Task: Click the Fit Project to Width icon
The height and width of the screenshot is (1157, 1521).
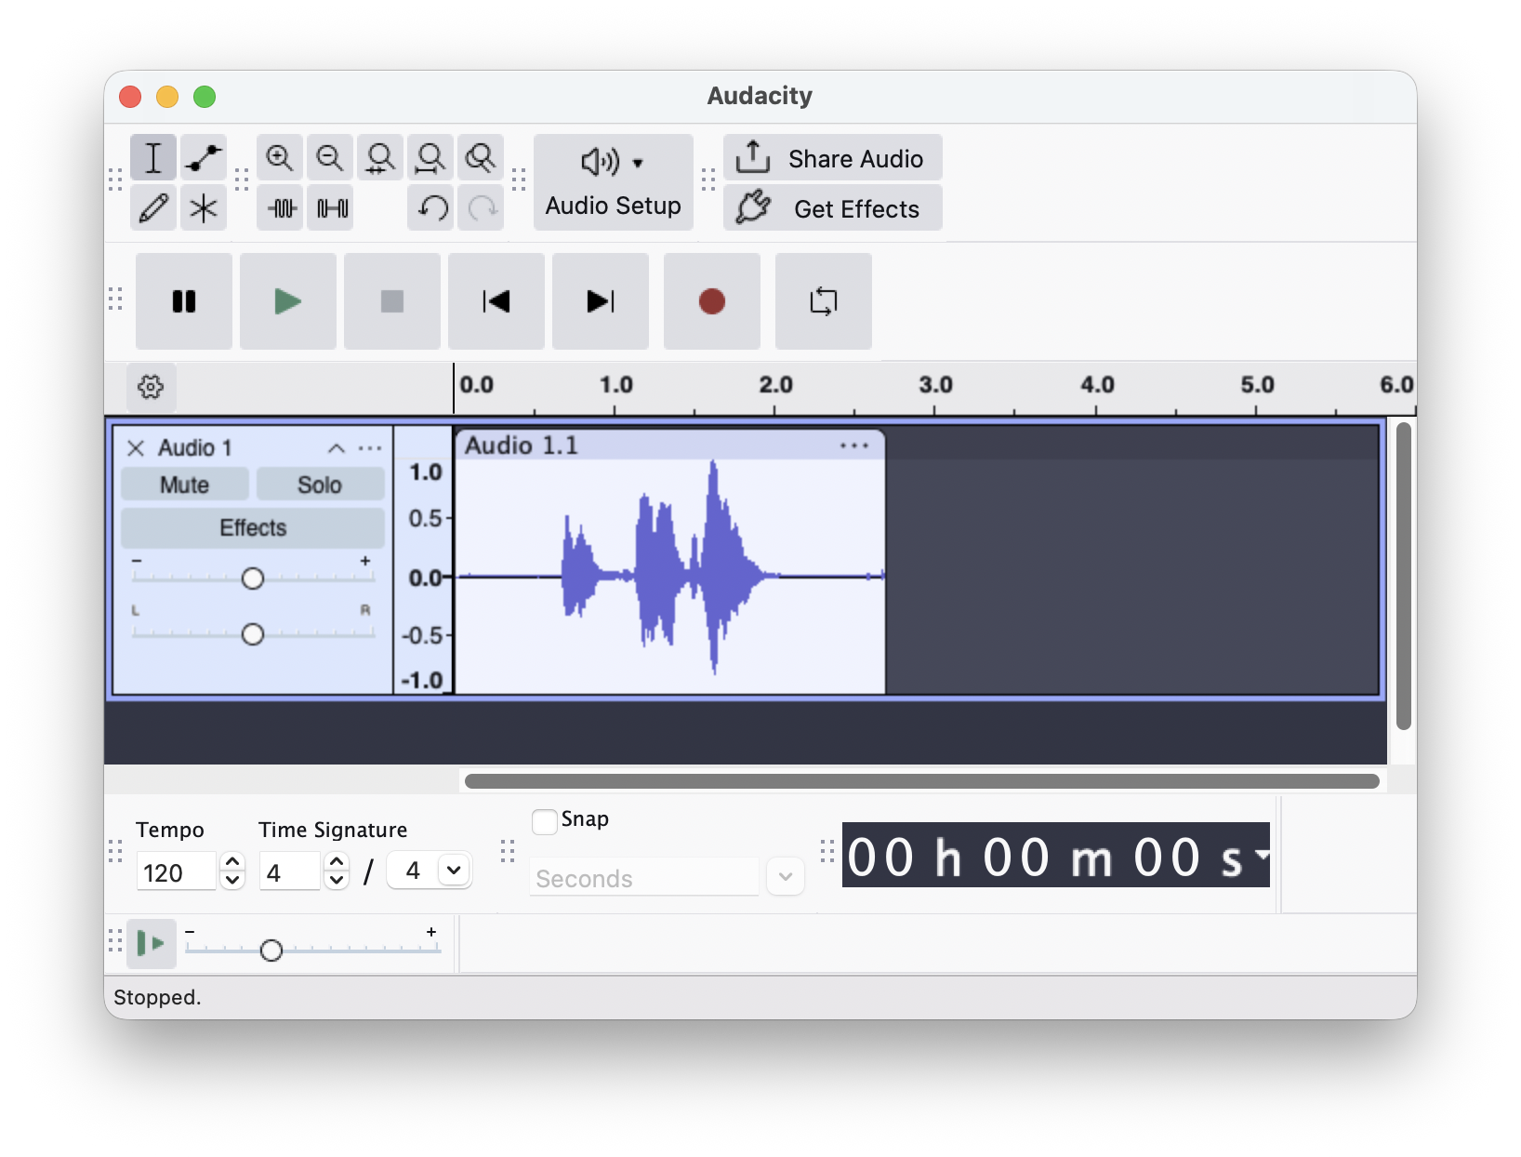Action: [430, 158]
